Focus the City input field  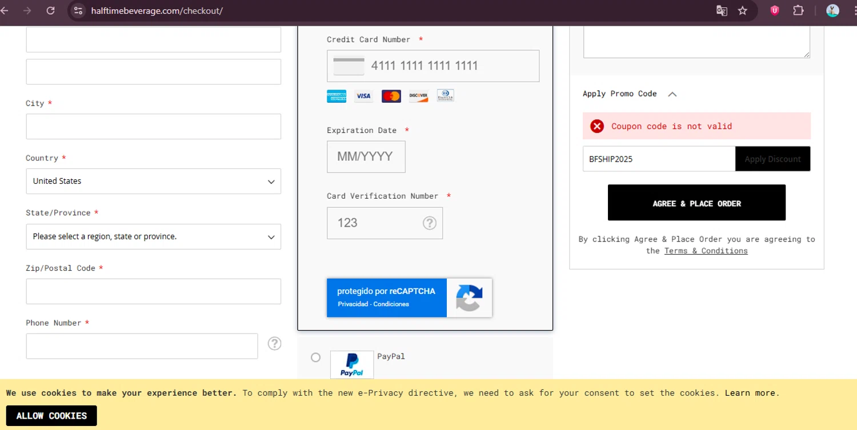click(x=153, y=126)
